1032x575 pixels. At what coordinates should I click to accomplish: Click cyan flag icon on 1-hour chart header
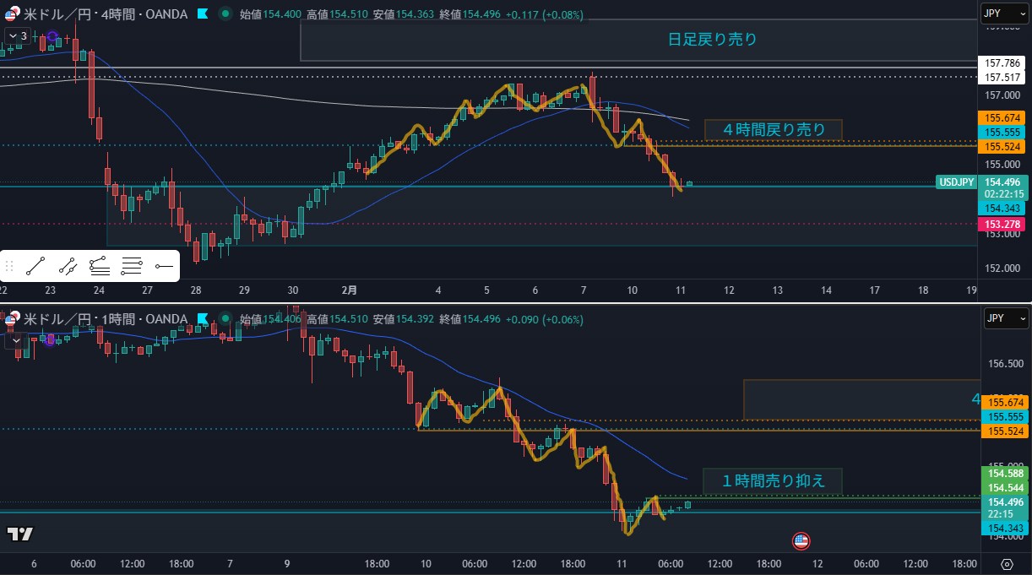(x=203, y=319)
